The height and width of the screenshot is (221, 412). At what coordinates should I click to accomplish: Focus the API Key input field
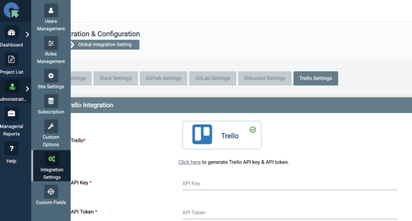coord(290,184)
